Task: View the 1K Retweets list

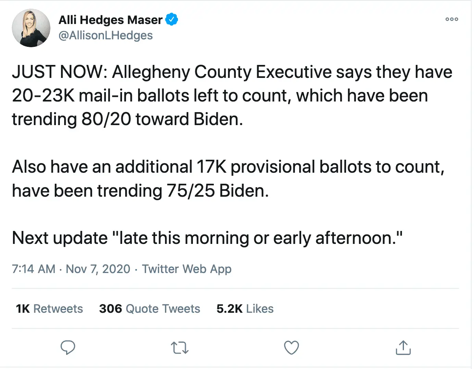Action: click(x=50, y=309)
